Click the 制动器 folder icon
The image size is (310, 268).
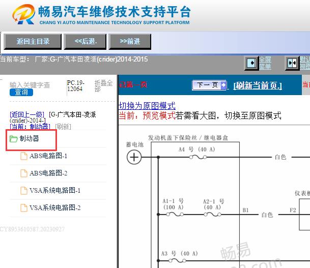click(x=14, y=139)
